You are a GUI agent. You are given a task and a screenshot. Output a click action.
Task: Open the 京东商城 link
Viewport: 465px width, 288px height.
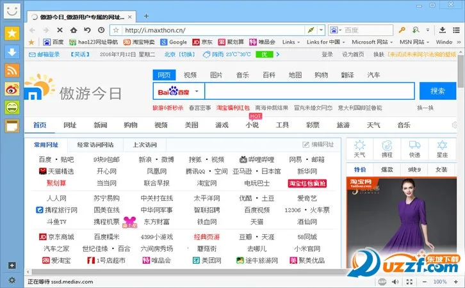pyautogui.click(x=60, y=237)
